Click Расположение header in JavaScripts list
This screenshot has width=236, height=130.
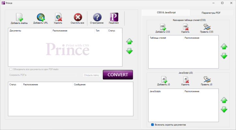click(201, 91)
